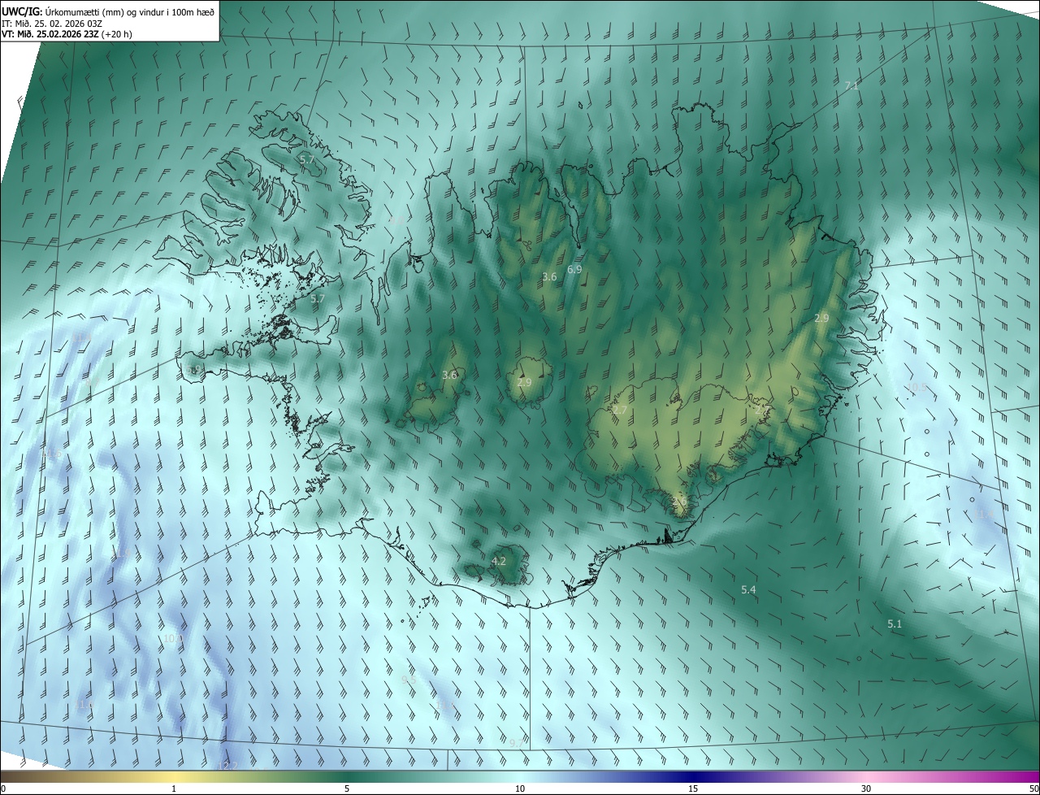Click the 5.1 value label over the sea
This screenshot has height=795, width=1040.
pos(895,623)
